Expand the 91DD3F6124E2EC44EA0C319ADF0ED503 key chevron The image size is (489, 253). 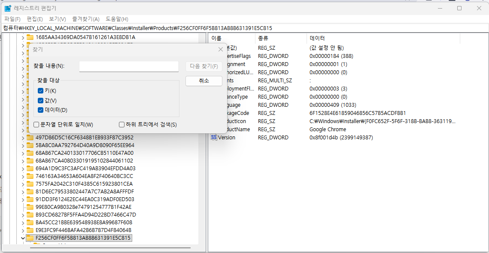point(23,199)
